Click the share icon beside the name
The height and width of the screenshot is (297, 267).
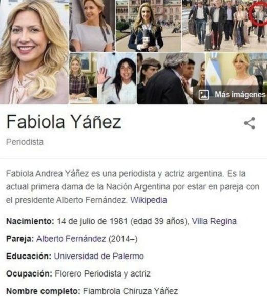click(x=250, y=123)
